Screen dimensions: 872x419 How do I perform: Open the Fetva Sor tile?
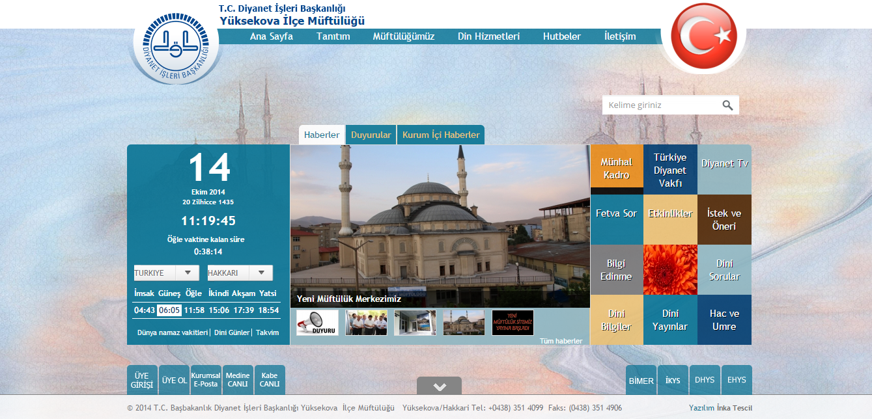(x=616, y=213)
